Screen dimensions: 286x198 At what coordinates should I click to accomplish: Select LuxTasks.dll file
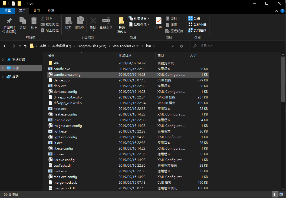pyautogui.click(x=128, y=165)
